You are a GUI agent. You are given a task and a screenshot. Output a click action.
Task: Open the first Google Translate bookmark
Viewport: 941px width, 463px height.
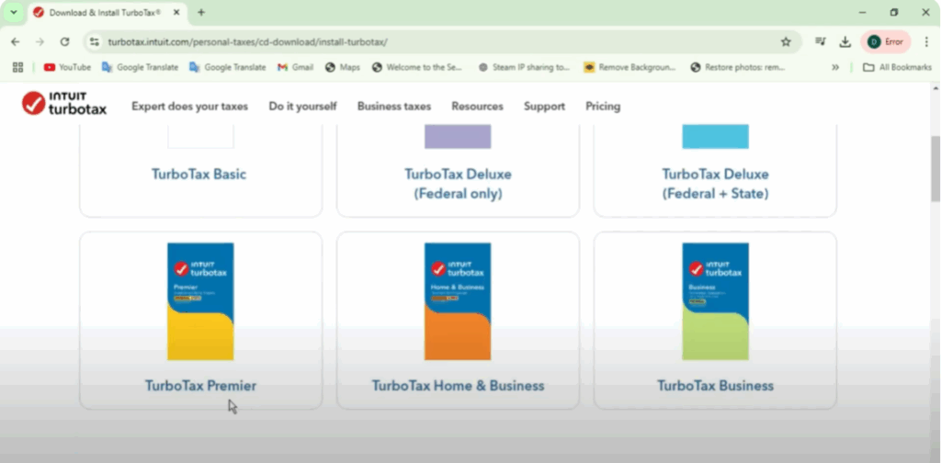point(140,67)
